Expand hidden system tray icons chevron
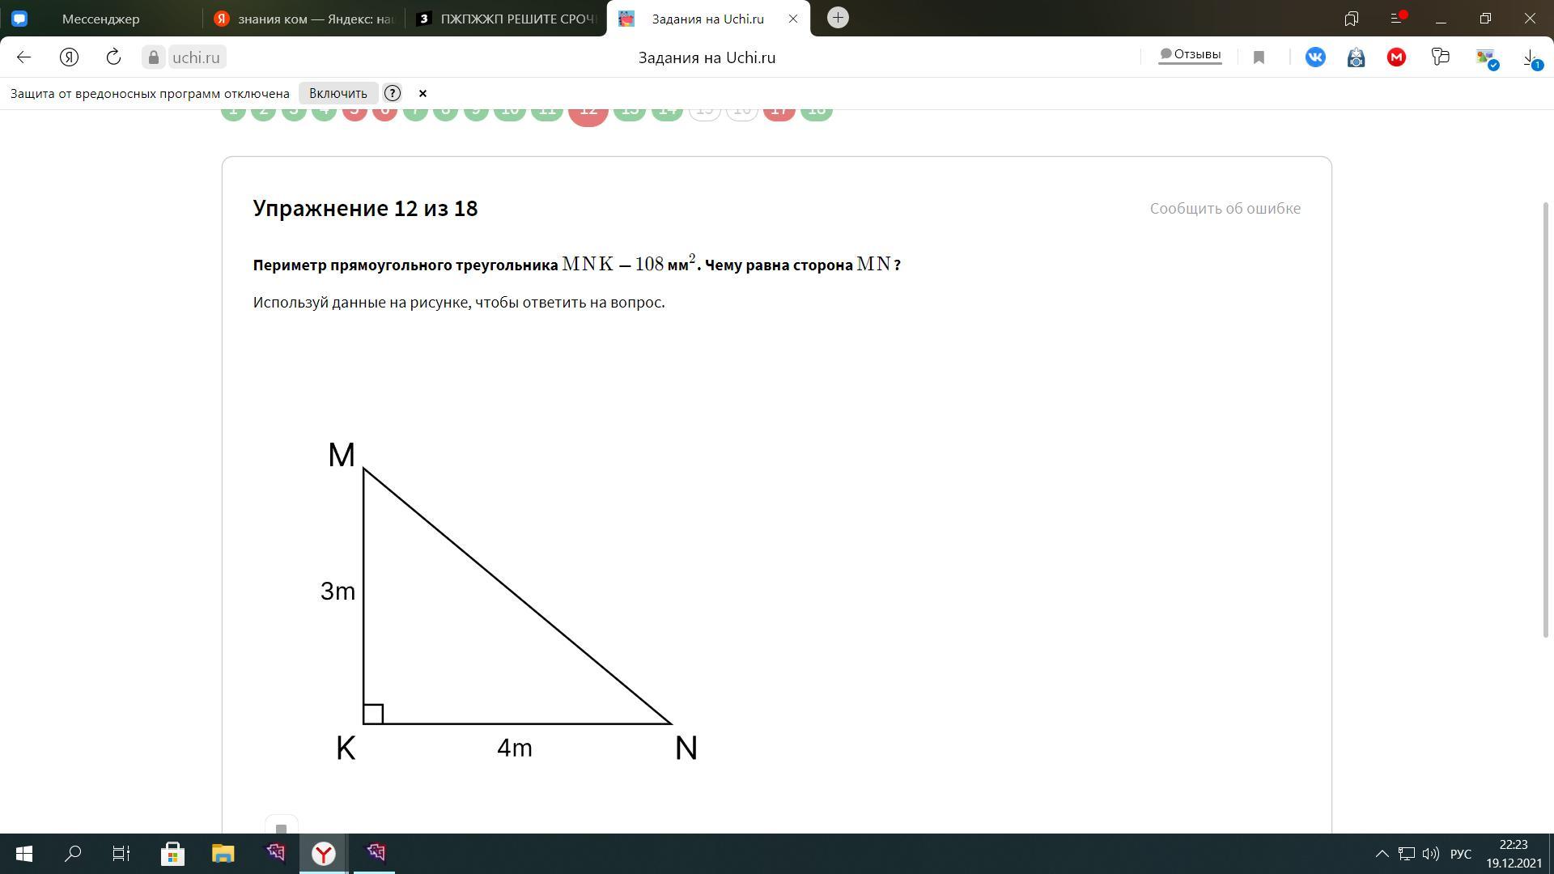The image size is (1554, 874). tap(1382, 854)
